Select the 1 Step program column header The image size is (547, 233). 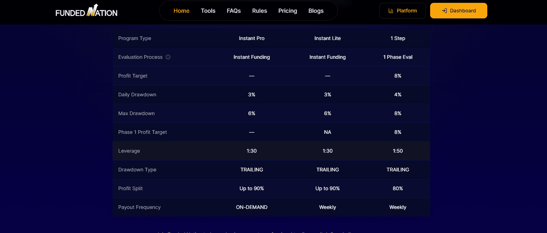397,38
